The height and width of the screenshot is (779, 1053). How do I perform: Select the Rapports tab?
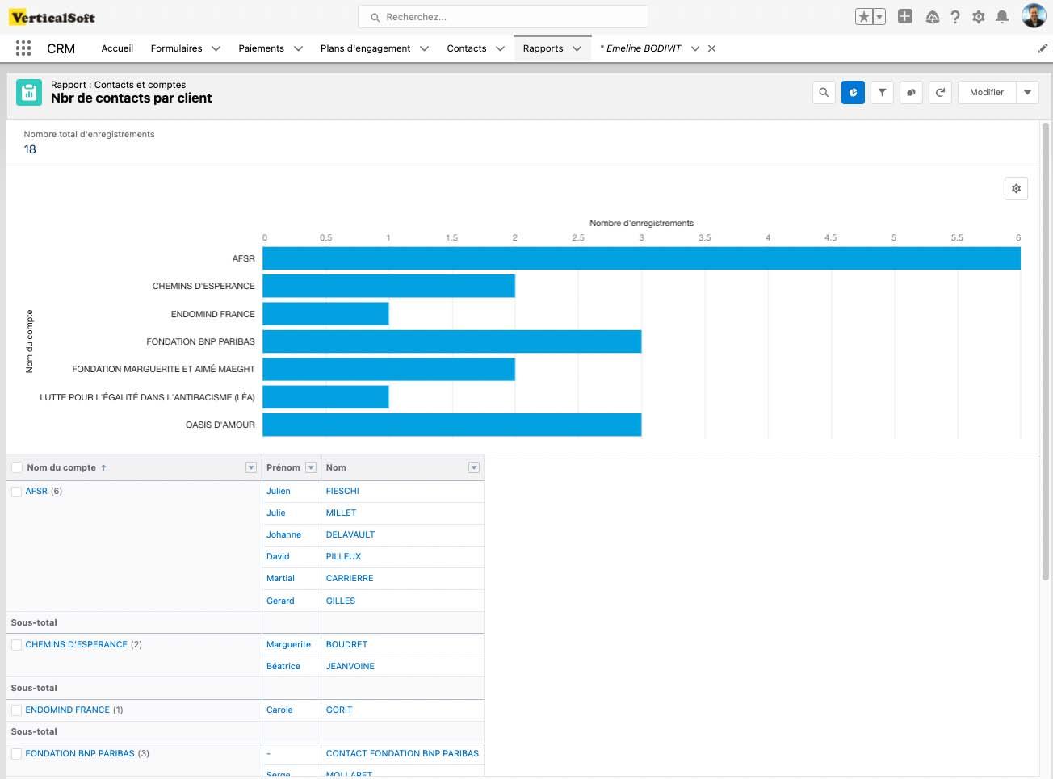543,48
